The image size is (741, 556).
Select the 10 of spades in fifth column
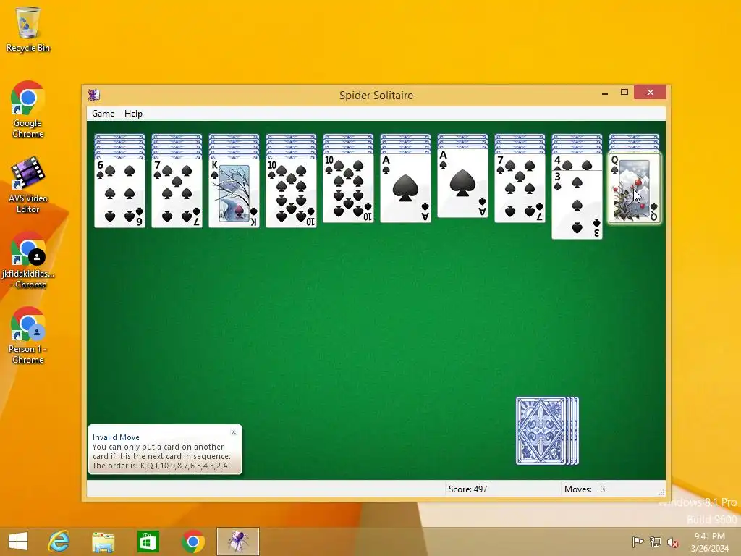(x=348, y=188)
